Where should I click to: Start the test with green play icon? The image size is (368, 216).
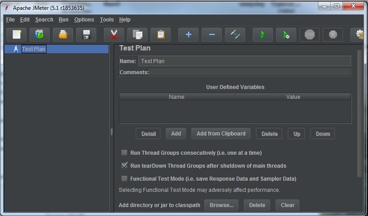tap(263, 35)
